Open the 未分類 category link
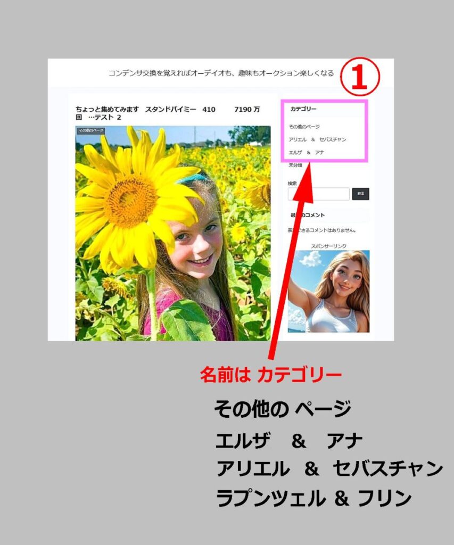Image resolution: width=454 pixels, height=545 pixels. 295,166
